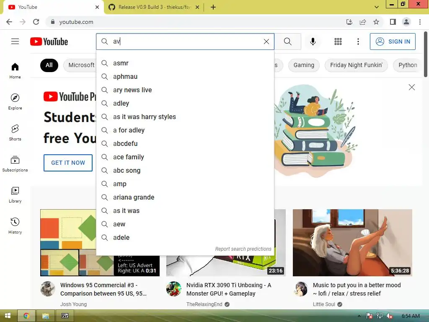Click inside the YouTube search input field

point(186,42)
